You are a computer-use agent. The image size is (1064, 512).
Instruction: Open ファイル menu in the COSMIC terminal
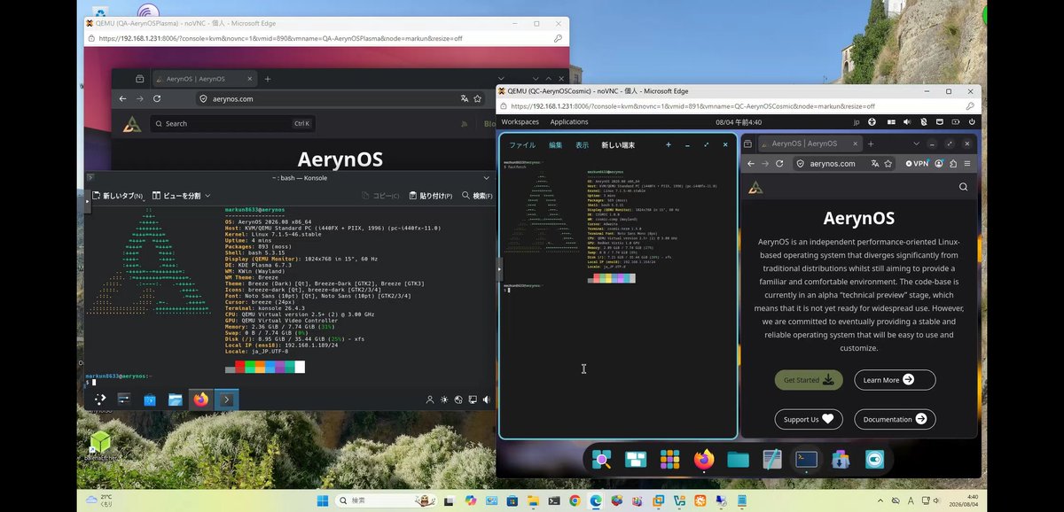point(522,144)
